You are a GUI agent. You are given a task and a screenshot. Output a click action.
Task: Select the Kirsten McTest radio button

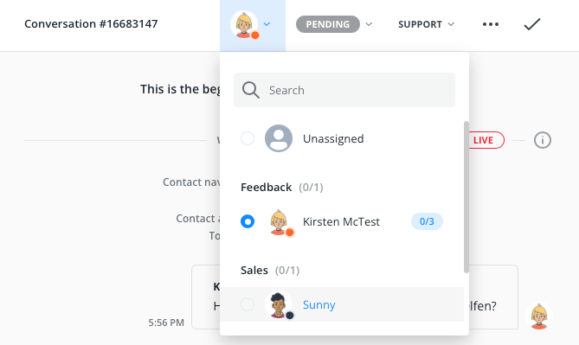coord(248,221)
